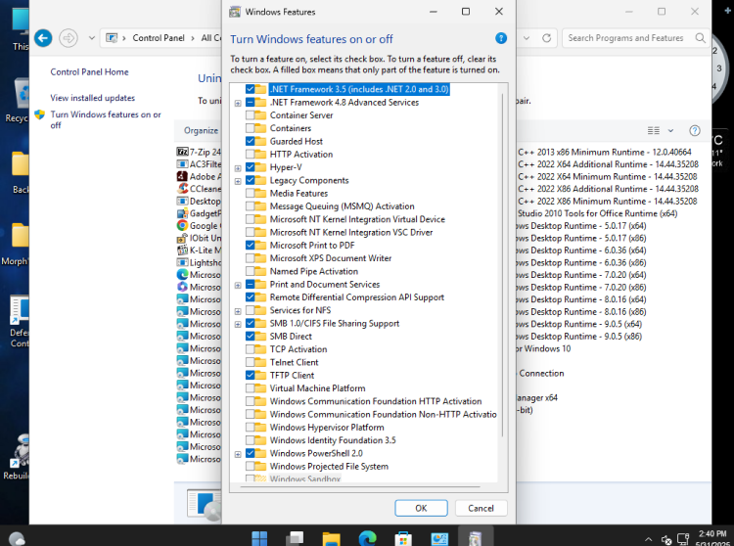Expand the Hyper-V feature node
Screen dimensions: 734x546
pyautogui.click(x=238, y=168)
